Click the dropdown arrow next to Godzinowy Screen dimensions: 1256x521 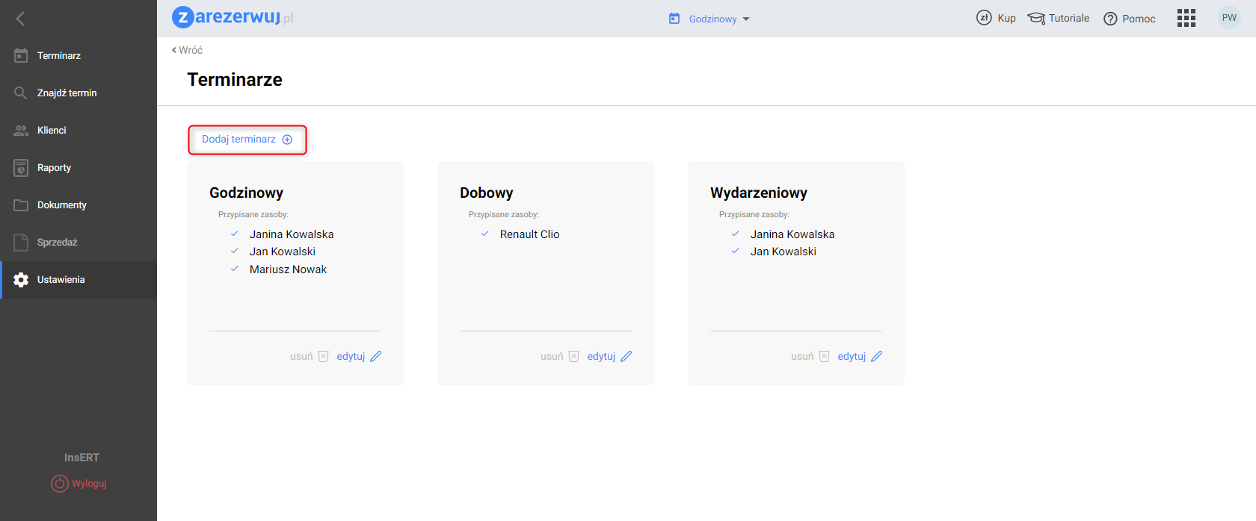tap(746, 19)
